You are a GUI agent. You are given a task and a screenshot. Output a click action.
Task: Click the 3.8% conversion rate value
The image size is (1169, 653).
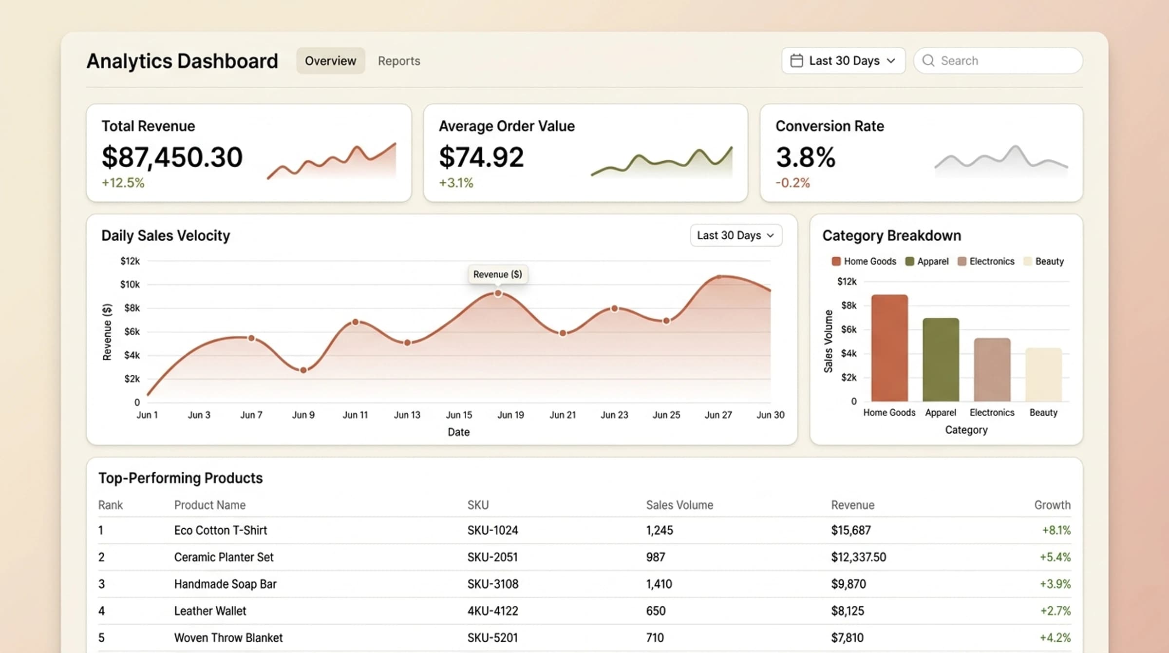click(806, 157)
